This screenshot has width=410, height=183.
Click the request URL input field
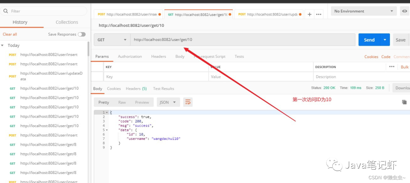coord(243,40)
